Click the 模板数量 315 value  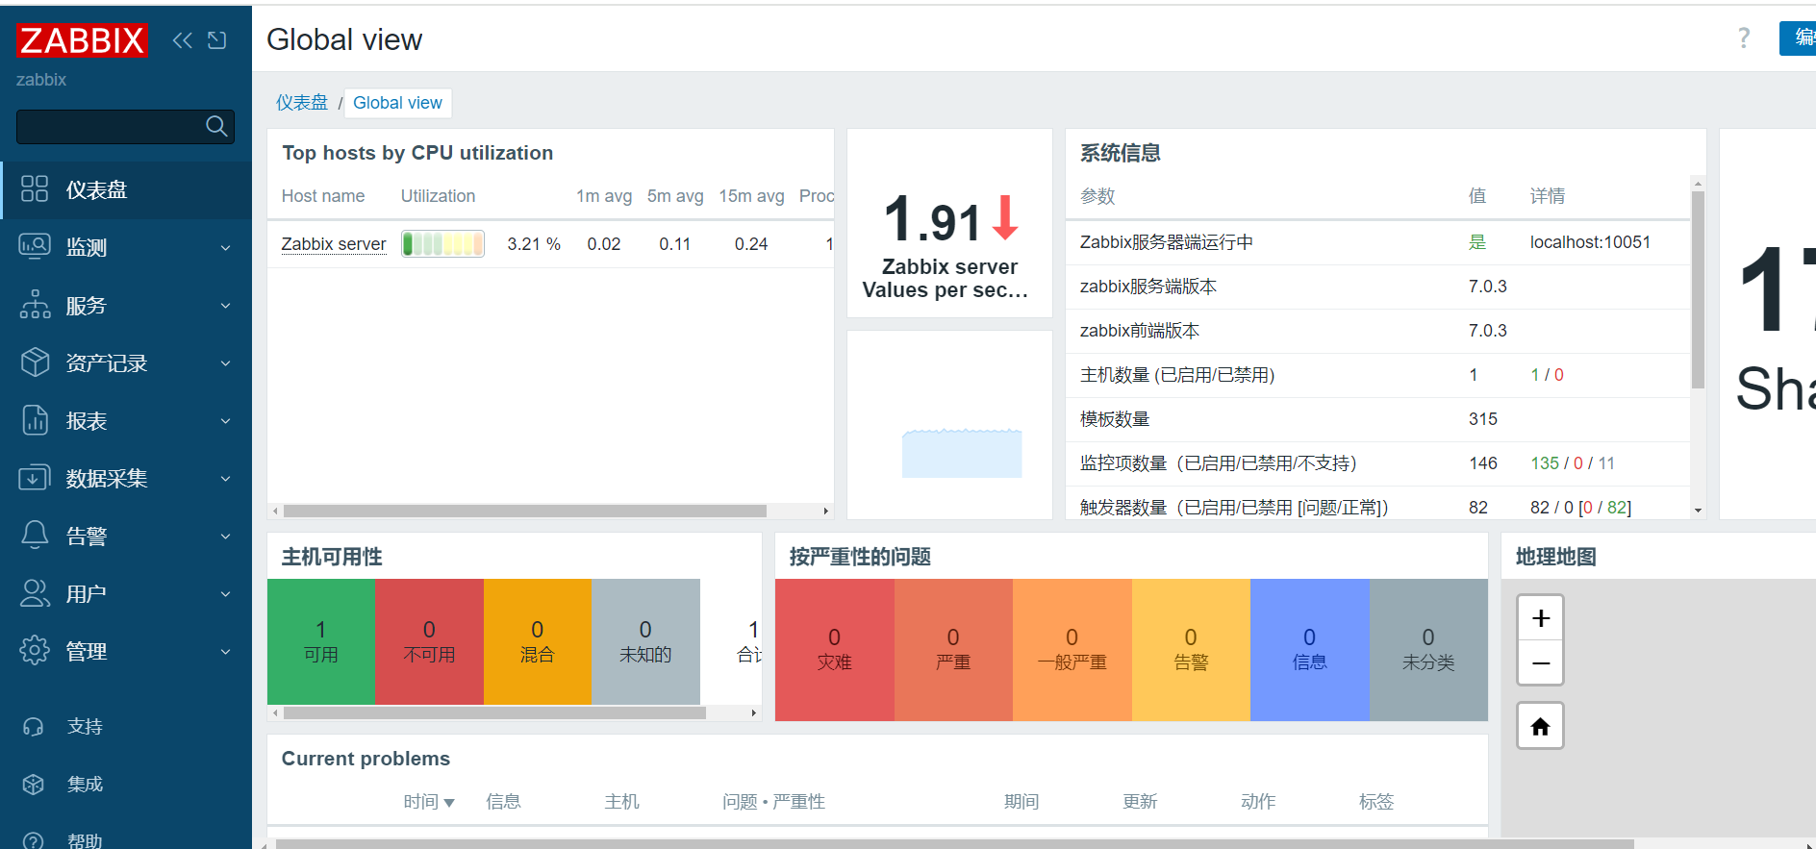point(1482,419)
